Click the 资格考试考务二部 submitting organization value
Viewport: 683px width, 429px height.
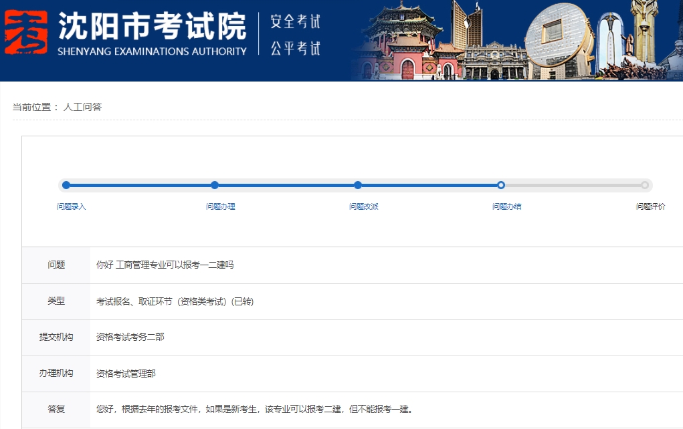tap(130, 337)
